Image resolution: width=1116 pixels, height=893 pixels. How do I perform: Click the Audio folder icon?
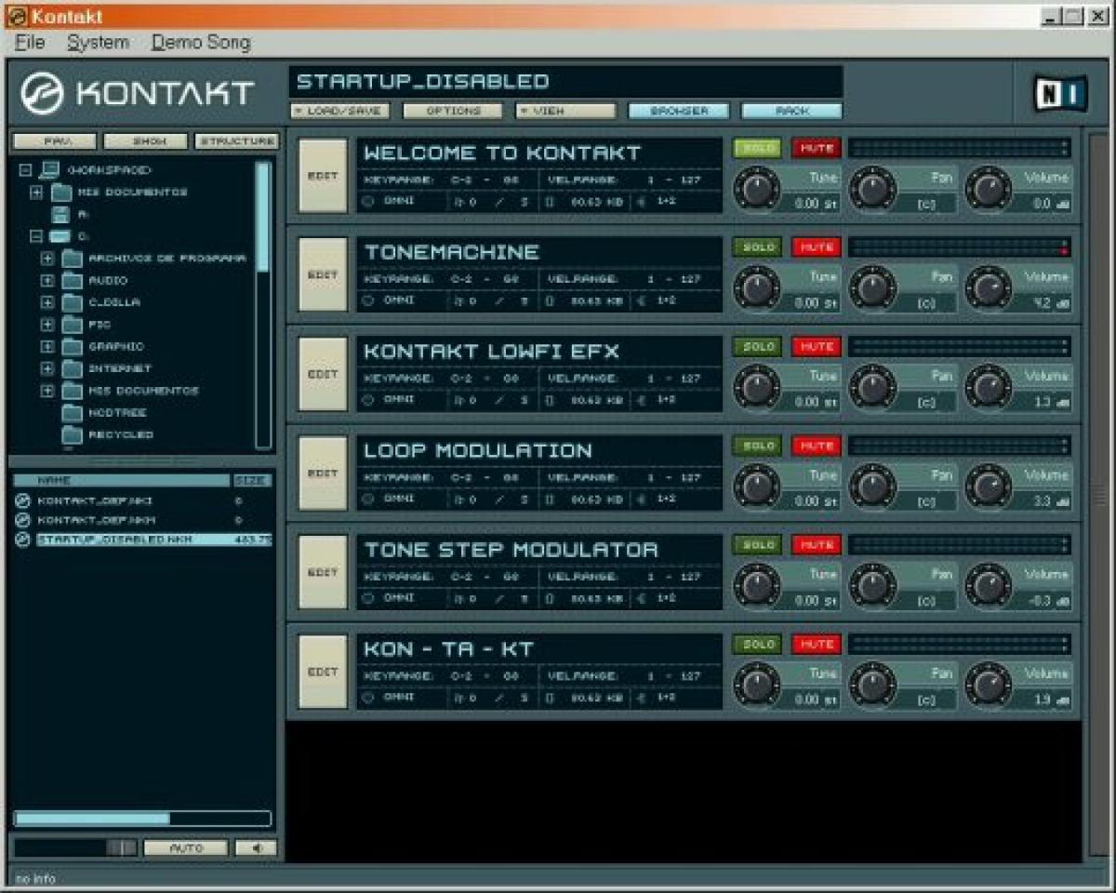click(73, 280)
